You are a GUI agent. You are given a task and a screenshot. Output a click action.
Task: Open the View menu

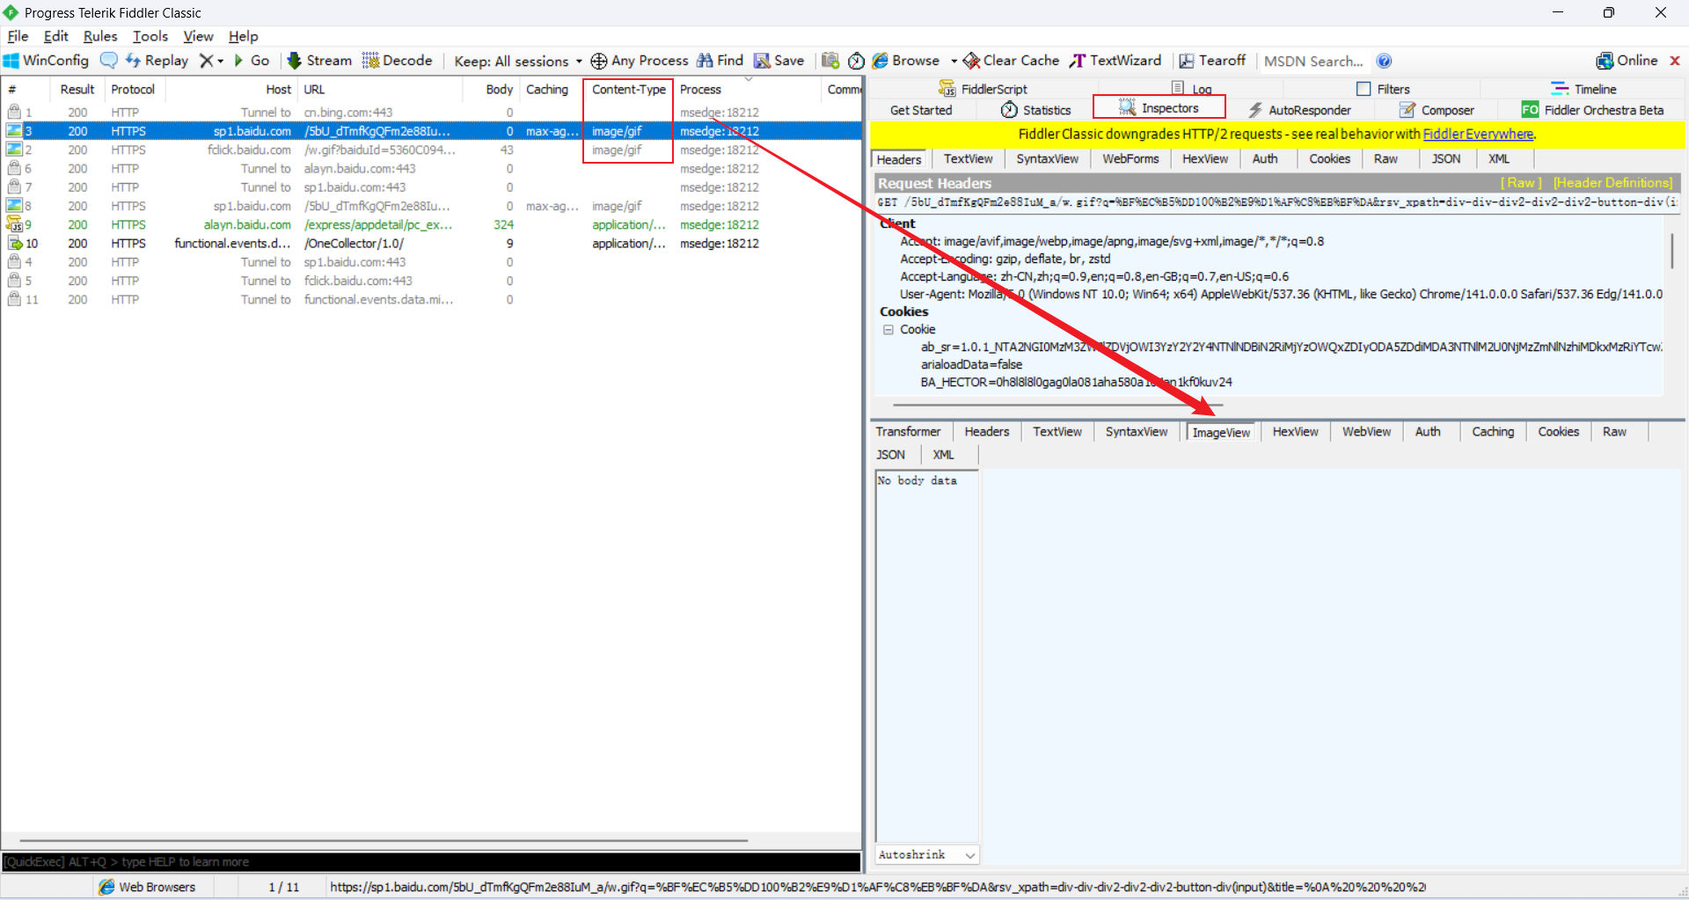click(198, 36)
